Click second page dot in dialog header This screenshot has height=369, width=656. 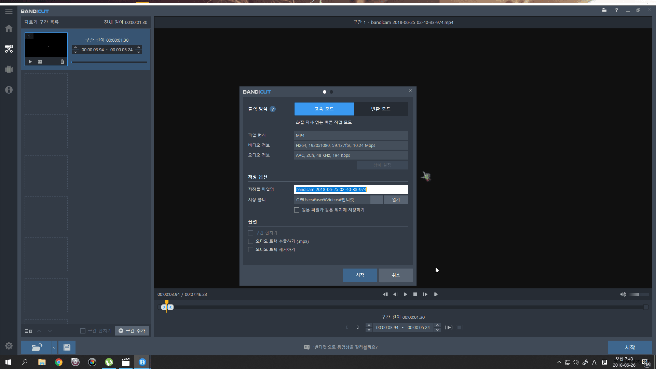(x=331, y=92)
